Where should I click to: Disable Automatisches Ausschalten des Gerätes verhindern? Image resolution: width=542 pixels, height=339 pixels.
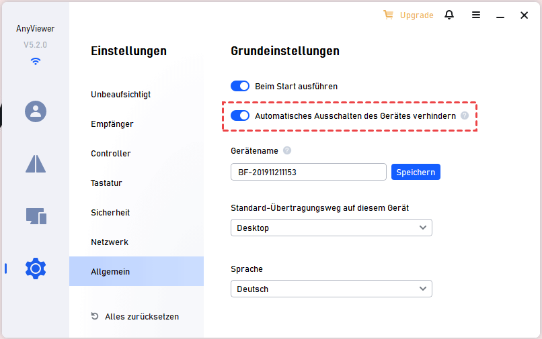240,115
